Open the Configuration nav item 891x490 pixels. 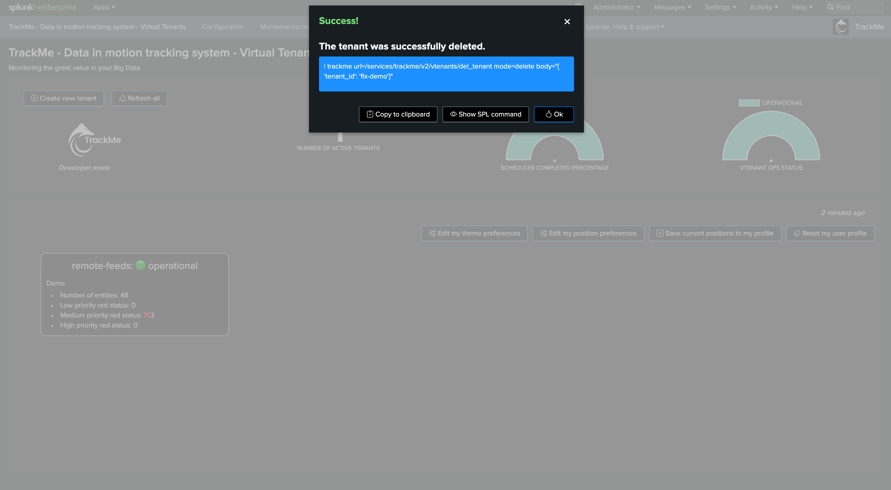coord(223,27)
